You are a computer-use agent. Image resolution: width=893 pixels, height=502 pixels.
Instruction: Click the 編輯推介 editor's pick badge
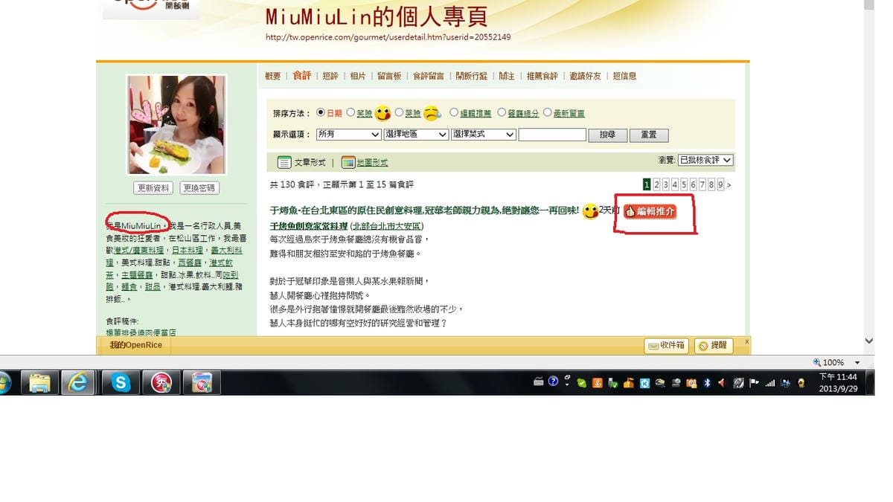650,212
